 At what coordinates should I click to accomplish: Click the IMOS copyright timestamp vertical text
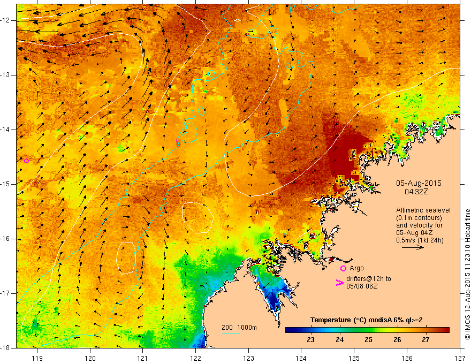[467, 275]
